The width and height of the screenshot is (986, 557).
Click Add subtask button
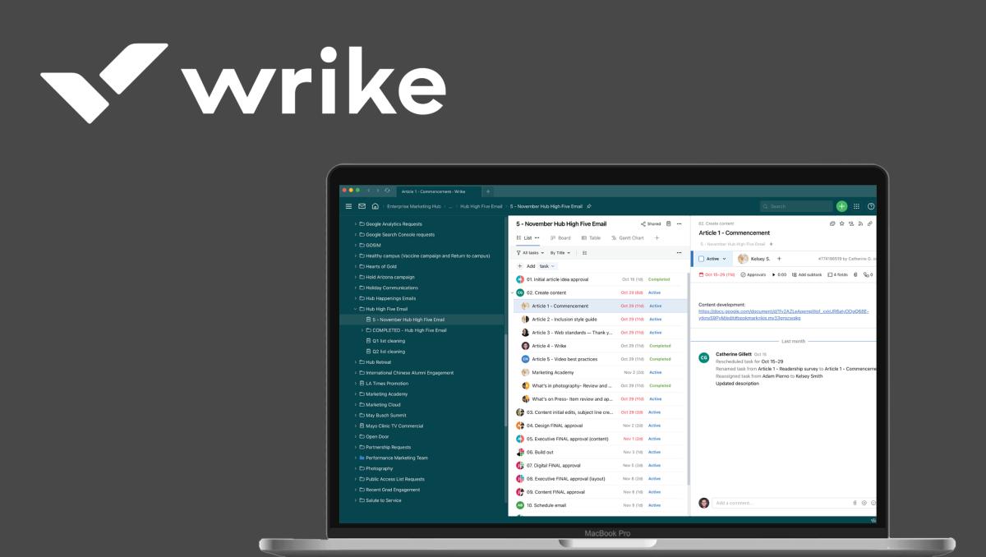(x=806, y=274)
